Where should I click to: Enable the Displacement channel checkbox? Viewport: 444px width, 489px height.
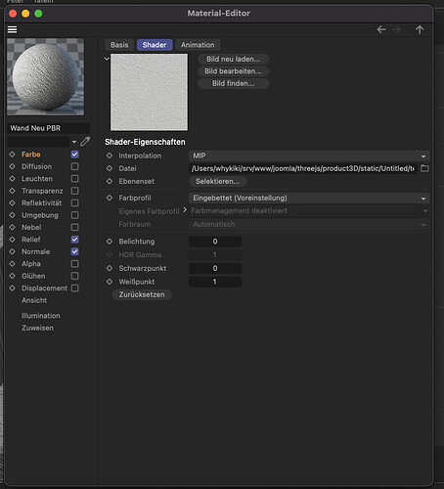click(x=74, y=289)
